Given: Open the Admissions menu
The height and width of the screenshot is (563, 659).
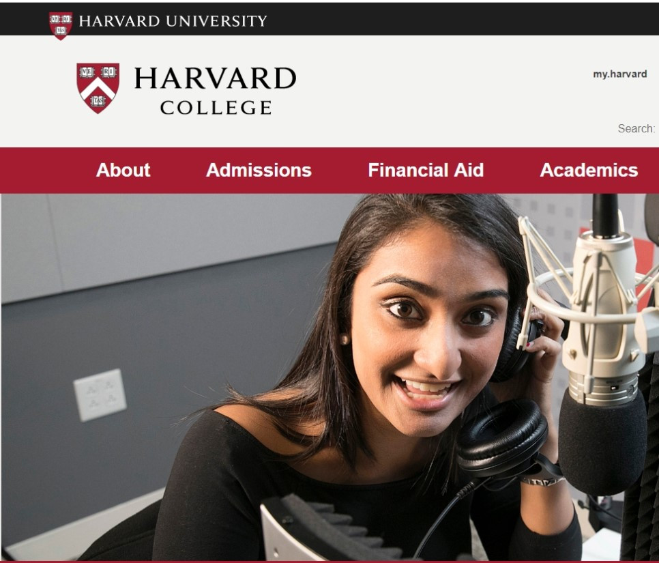Looking at the screenshot, I should tap(259, 171).
